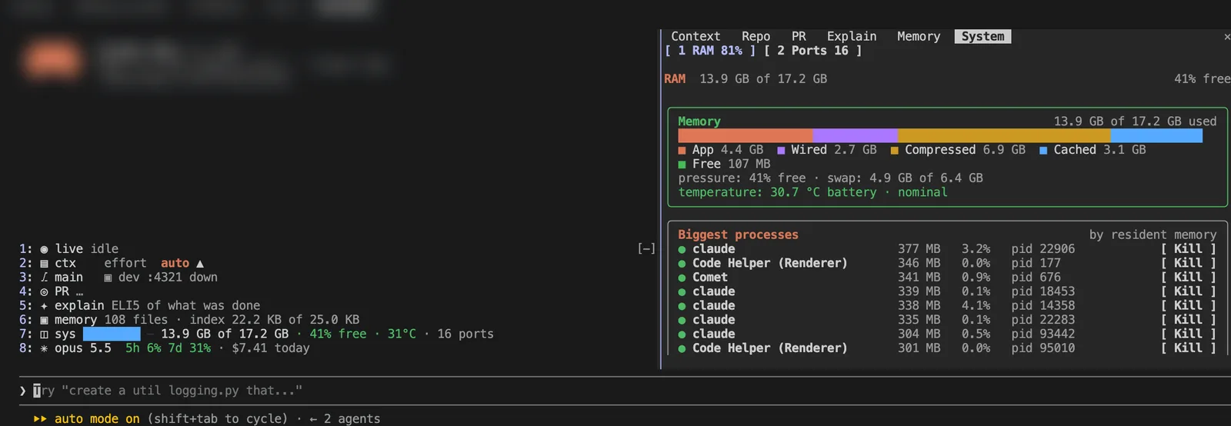Click the '16 ports' status text
Image resolution: width=1231 pixels, height=426 pixels.
click(465, 334)
